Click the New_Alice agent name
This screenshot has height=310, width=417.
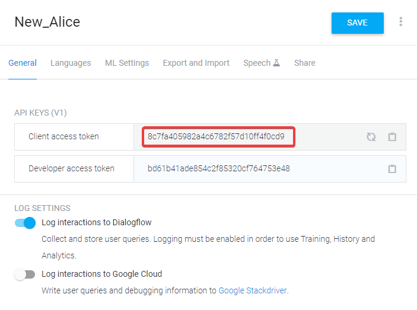47,22
